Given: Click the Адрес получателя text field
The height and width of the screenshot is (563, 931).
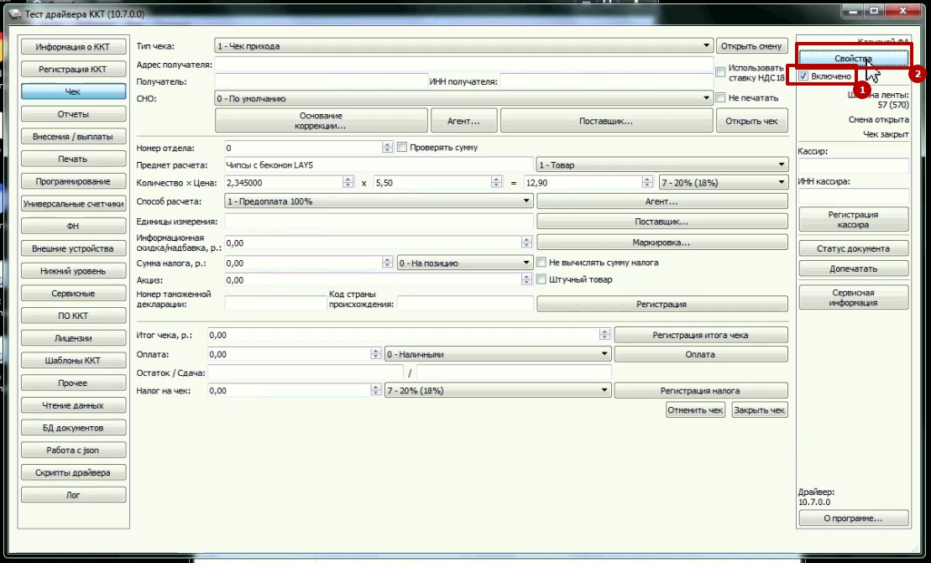Looking at the screenshot, I should point(463,65).
